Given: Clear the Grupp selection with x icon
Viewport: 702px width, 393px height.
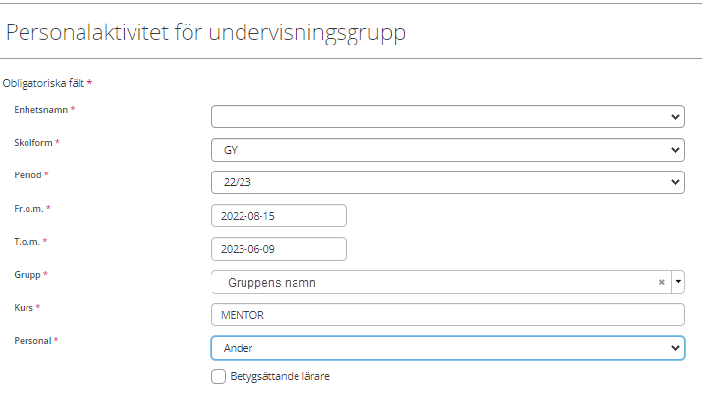Looking at the screenshot, I should pos(662,282).
